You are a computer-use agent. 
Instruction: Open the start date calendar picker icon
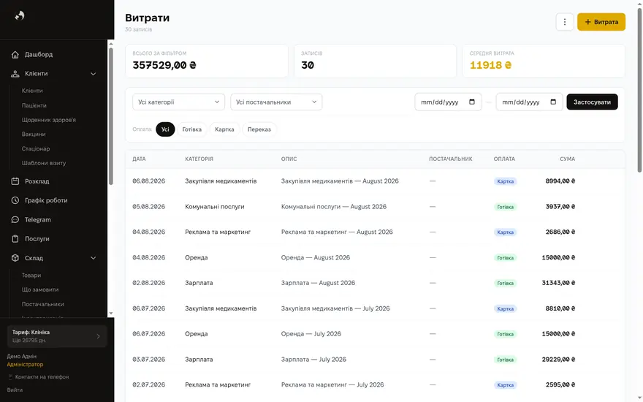coord(472,102)
